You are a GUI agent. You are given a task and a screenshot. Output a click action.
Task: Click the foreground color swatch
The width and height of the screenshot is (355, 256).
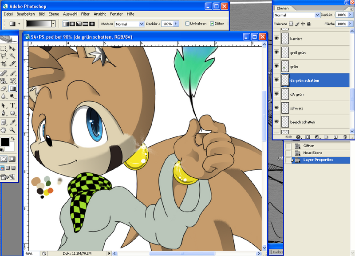[5, 142]
